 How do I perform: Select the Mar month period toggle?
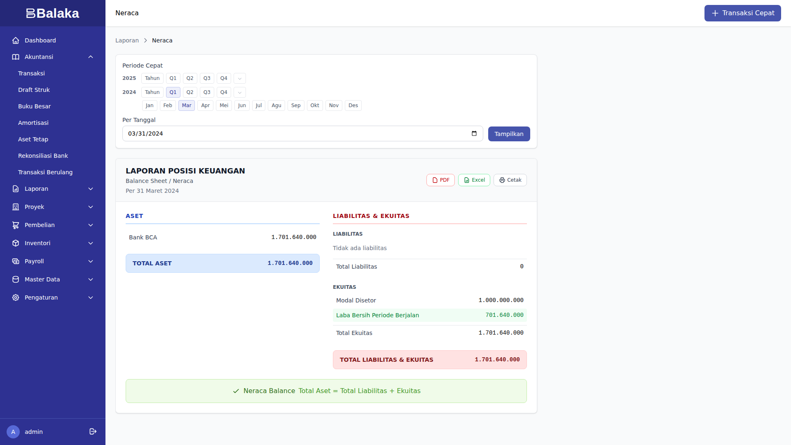(x=186, y=105)
